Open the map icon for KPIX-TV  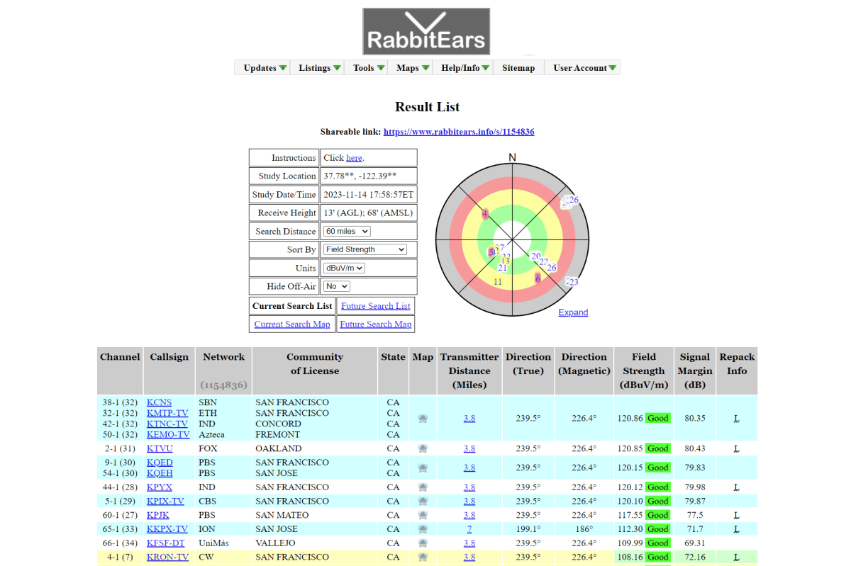coord(423,501)
